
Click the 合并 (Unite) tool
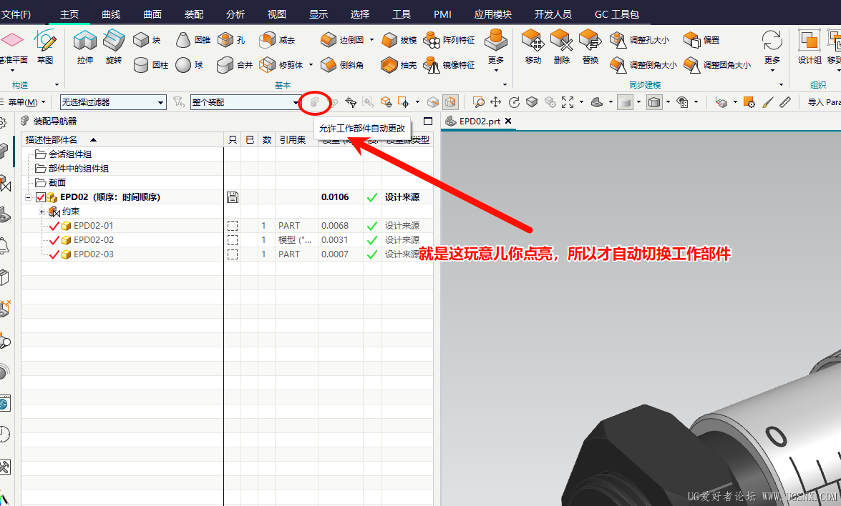(x=235, y=65)
